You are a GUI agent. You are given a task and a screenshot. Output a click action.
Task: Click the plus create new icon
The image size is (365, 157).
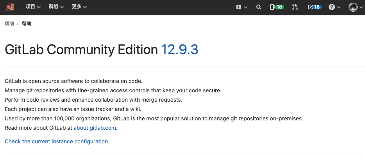(x=239, y=7)
